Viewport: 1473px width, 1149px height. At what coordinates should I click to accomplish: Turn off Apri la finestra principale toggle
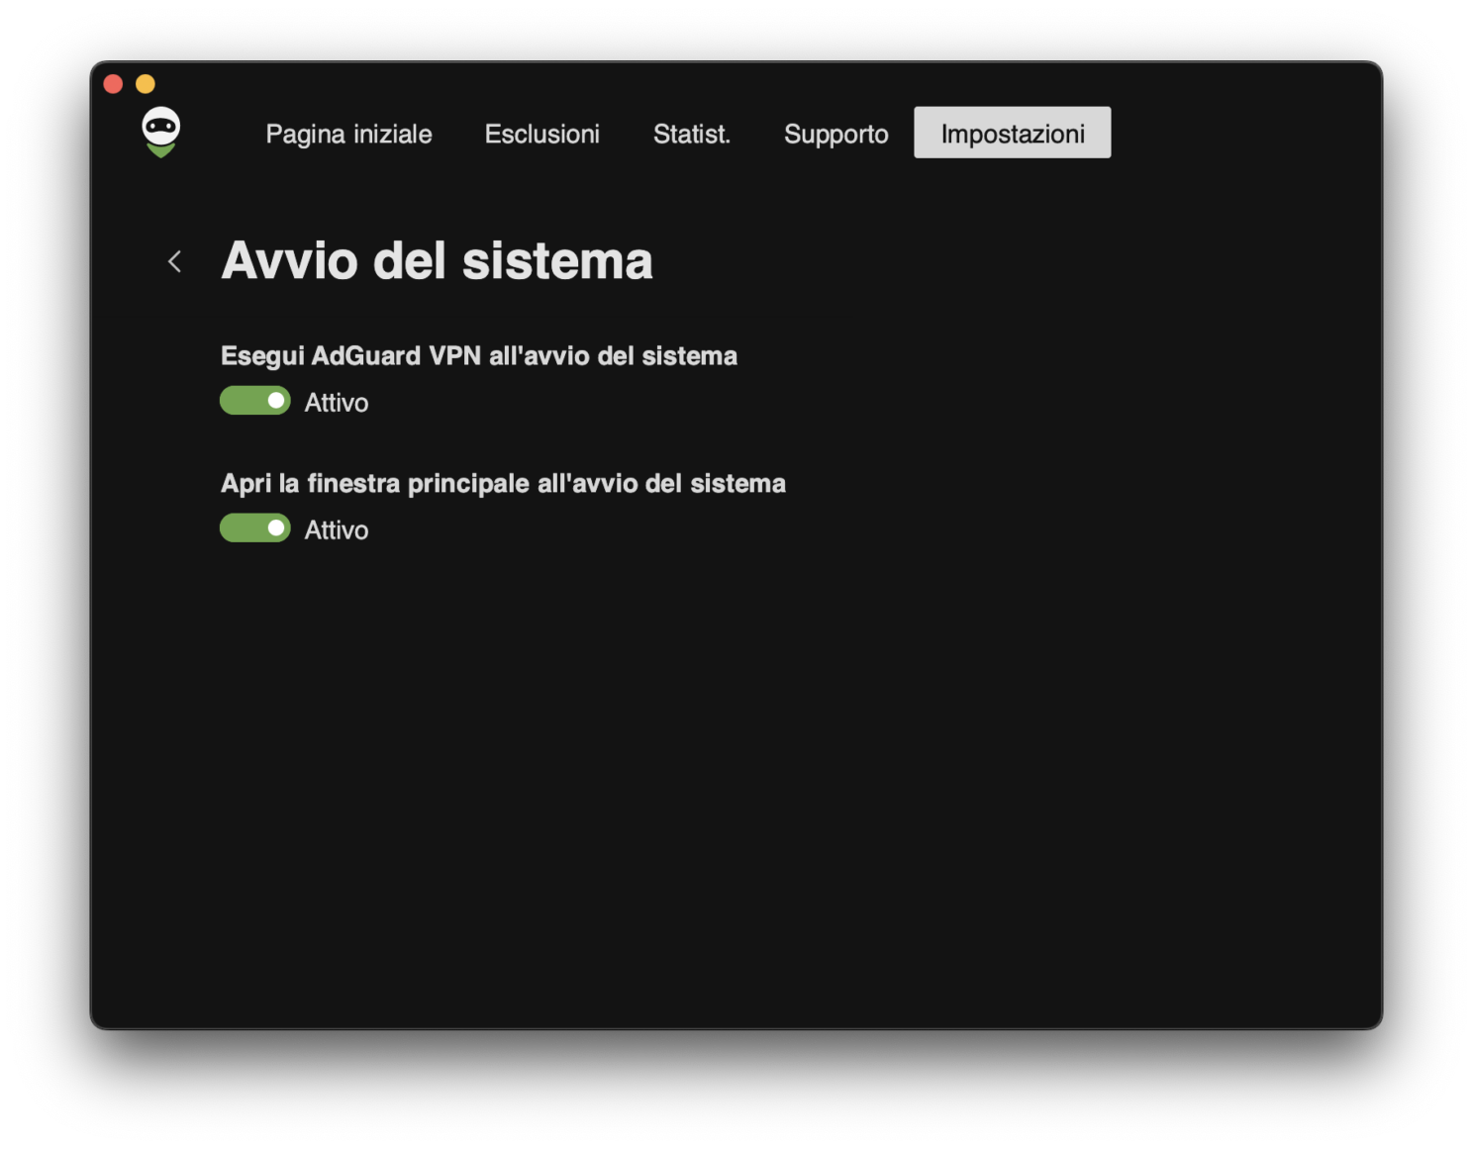tap(254, 528)
